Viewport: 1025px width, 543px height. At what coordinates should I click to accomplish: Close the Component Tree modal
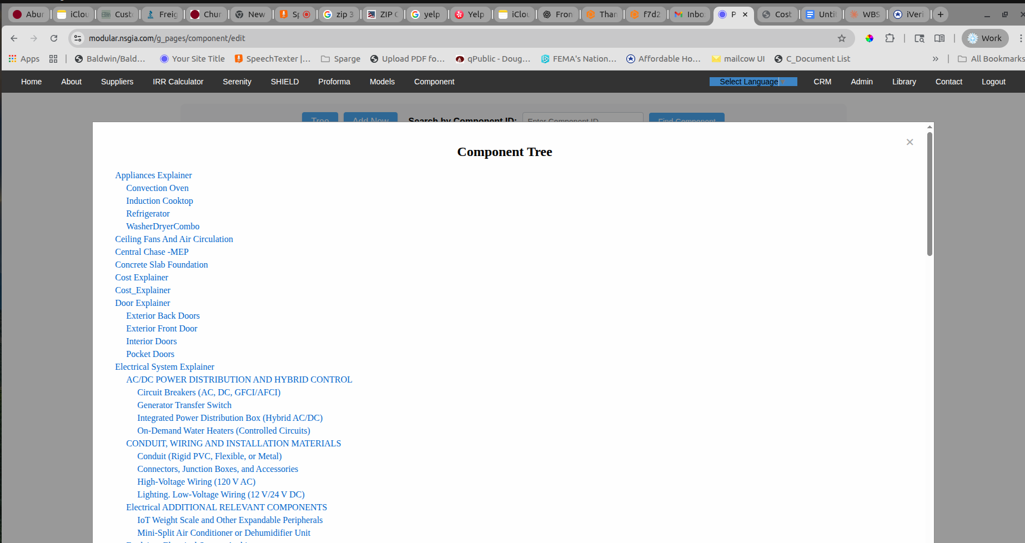point(910,142)
